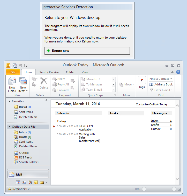Click the Meeting reply icon
Image resolution: width=187 pixels, height=196 pixels.
(x=73, y=81)
